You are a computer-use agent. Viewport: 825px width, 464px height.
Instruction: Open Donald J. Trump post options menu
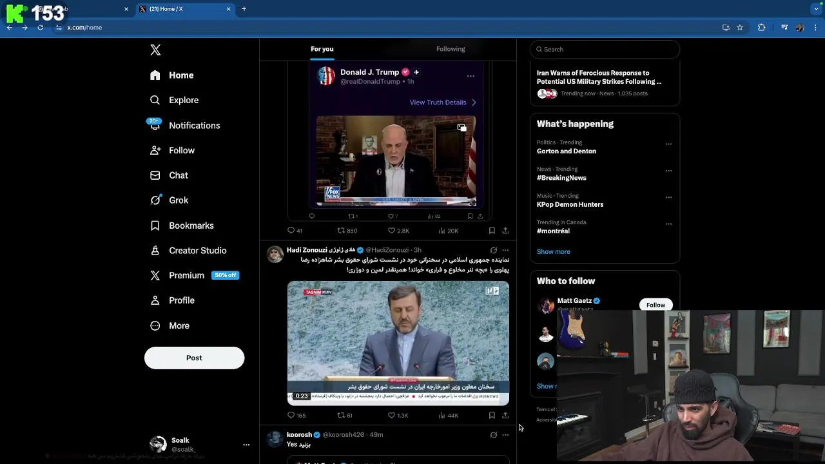click(471, 76)
